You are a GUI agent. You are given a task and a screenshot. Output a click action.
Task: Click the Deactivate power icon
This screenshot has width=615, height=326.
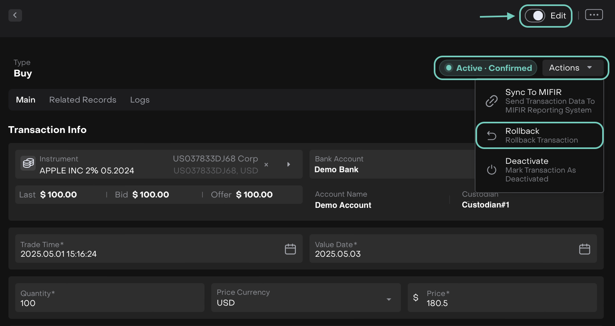pos(492,170)
